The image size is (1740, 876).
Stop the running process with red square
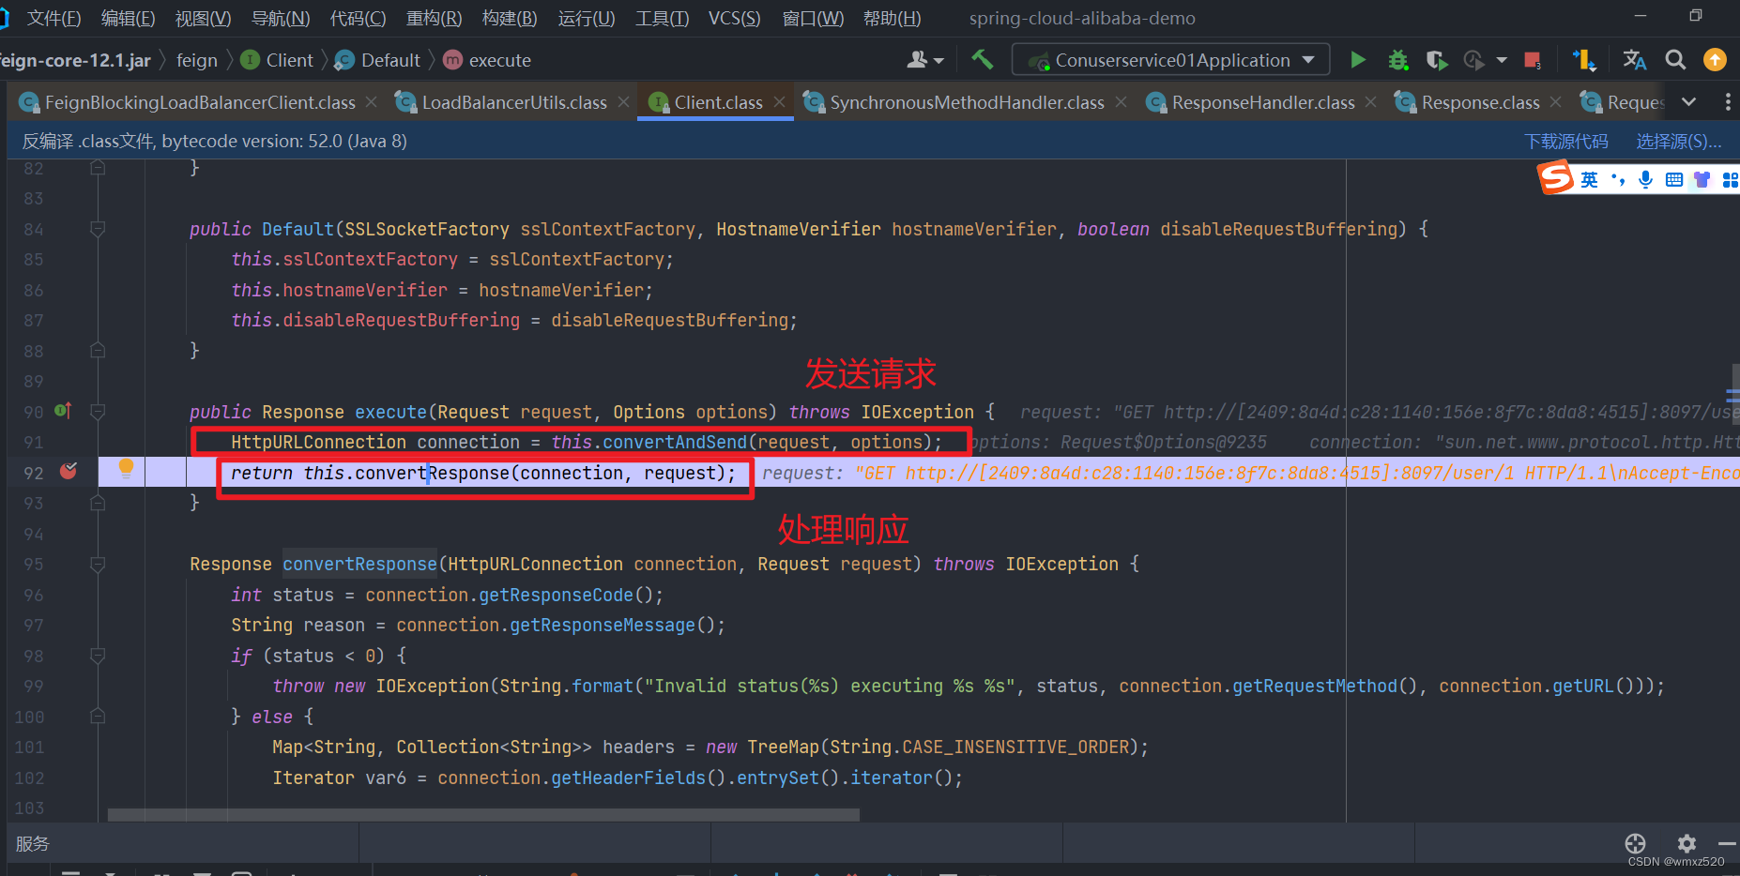click(1533, 60)
